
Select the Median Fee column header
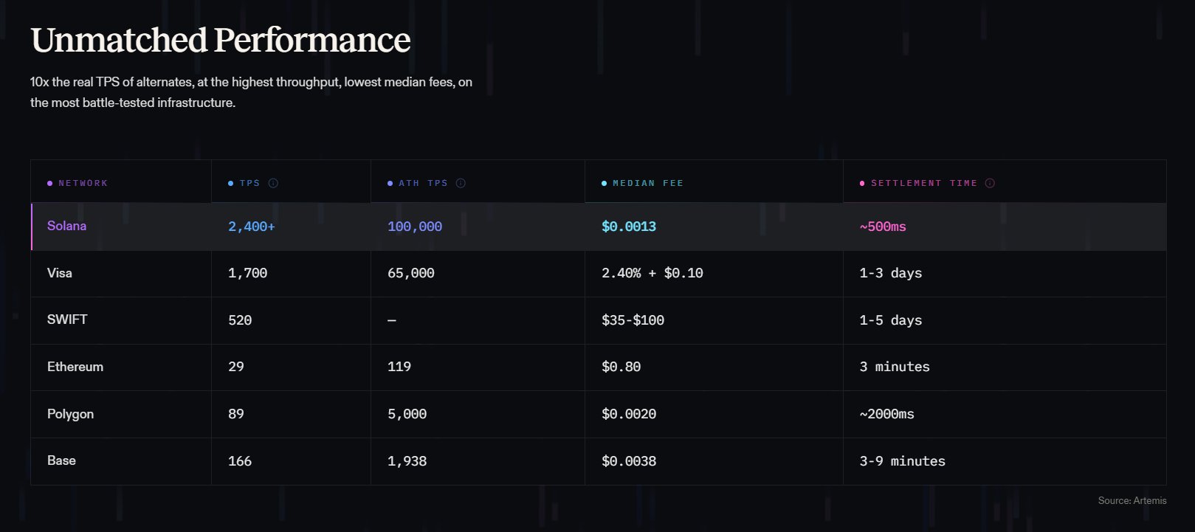point(647,183)
